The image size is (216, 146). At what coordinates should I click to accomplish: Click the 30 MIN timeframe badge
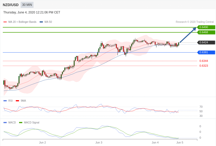[x=27, y=5]
